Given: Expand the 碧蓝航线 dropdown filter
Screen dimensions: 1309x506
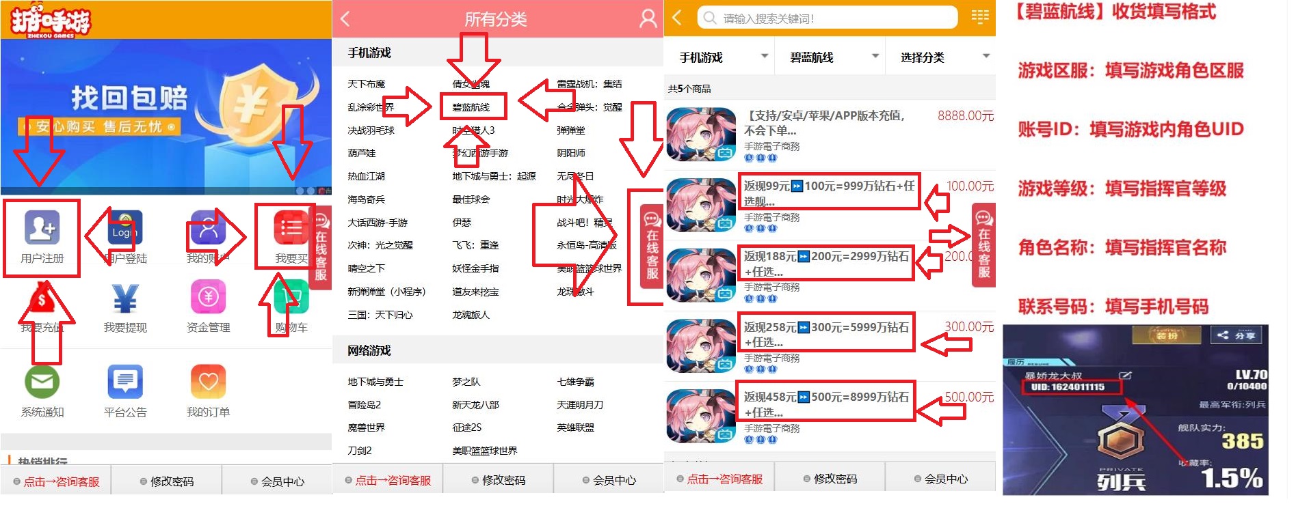Looking at the screenshot, I should [x=830, y=57].
